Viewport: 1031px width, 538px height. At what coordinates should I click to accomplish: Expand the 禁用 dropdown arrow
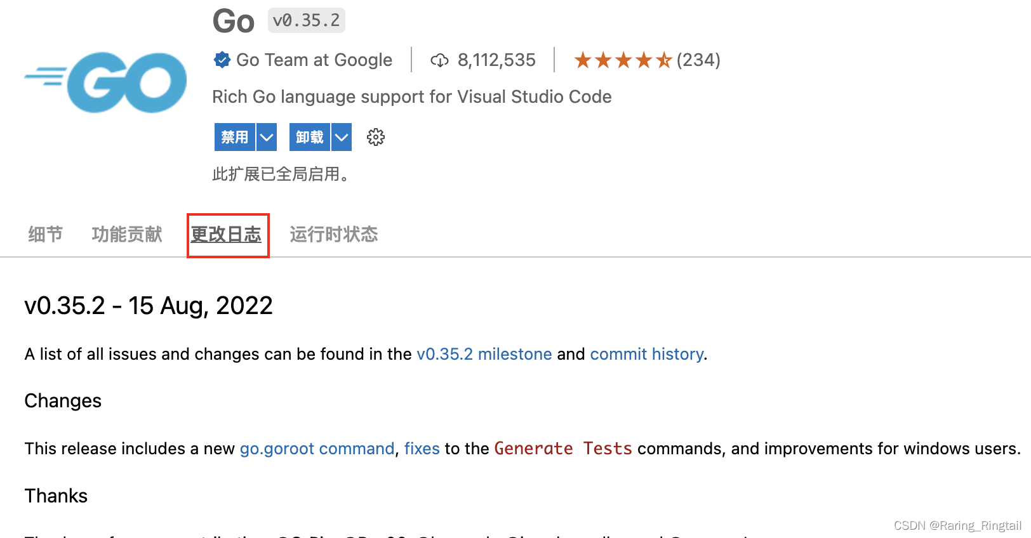pyautogui.click(x=267, y=137)
